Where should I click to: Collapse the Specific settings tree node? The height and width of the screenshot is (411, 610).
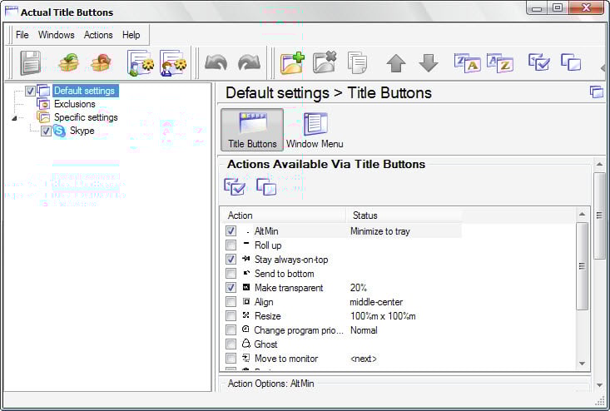[x=14, y=118]
